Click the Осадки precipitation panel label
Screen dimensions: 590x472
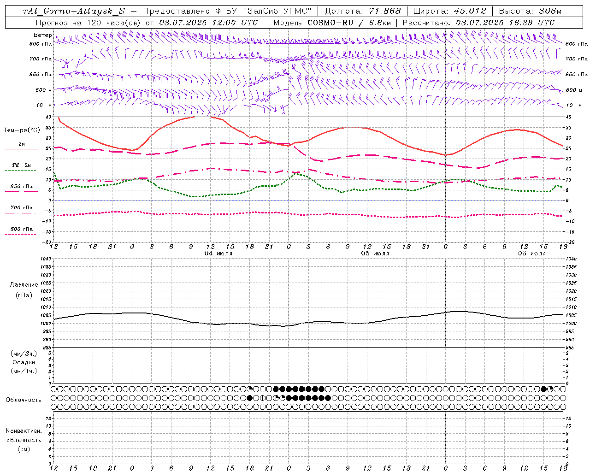click(24, 362)
